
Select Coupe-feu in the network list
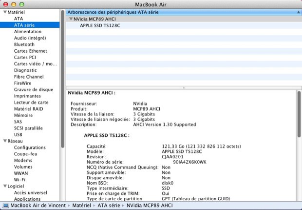pos(26,154)
